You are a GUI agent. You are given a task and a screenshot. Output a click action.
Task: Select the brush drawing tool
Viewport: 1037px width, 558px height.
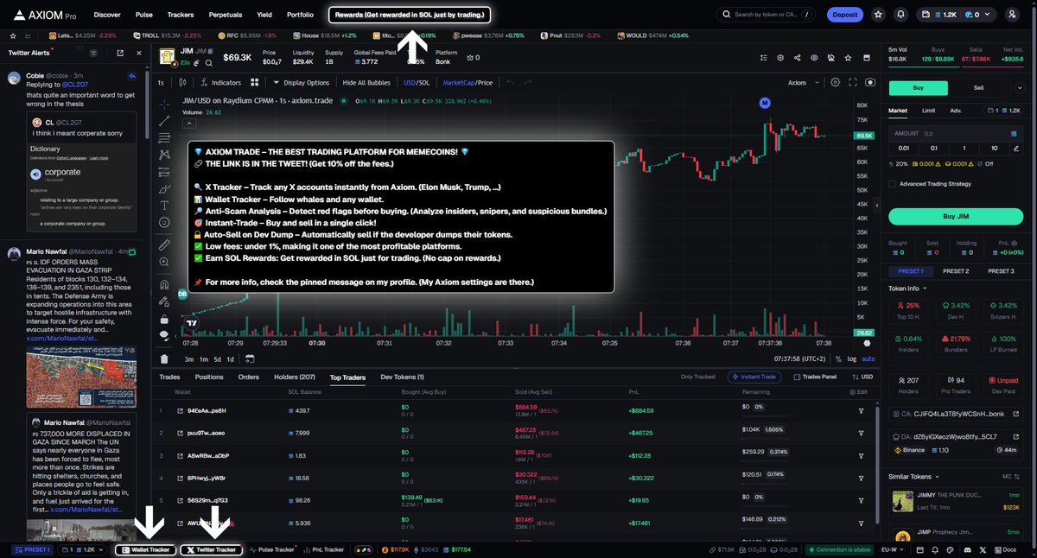click(x=164, y=188)
